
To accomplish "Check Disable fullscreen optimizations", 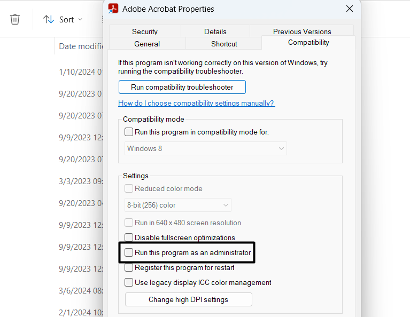I will pyautogui.click(x=129, y=237).
